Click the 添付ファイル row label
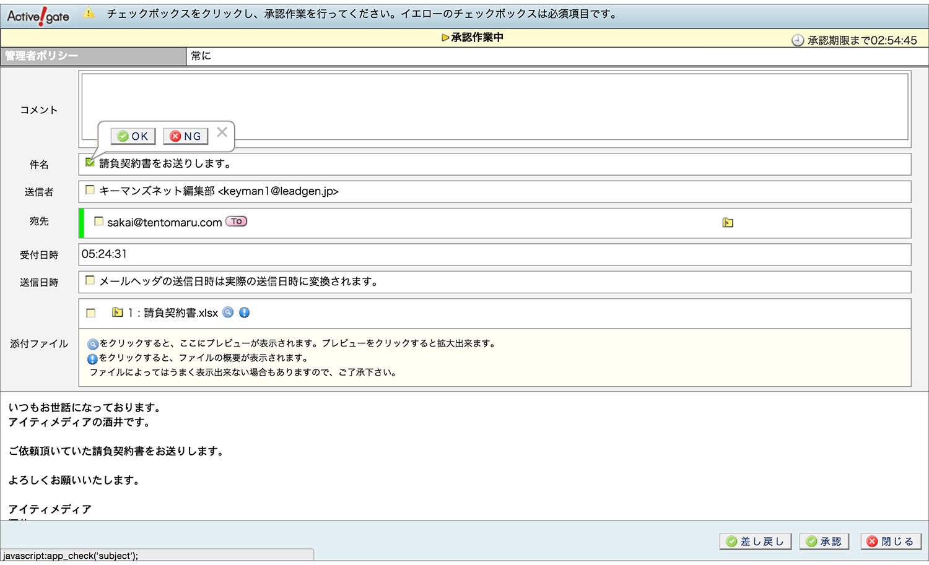This screenshot has height=565, width=929. [39, 343]
